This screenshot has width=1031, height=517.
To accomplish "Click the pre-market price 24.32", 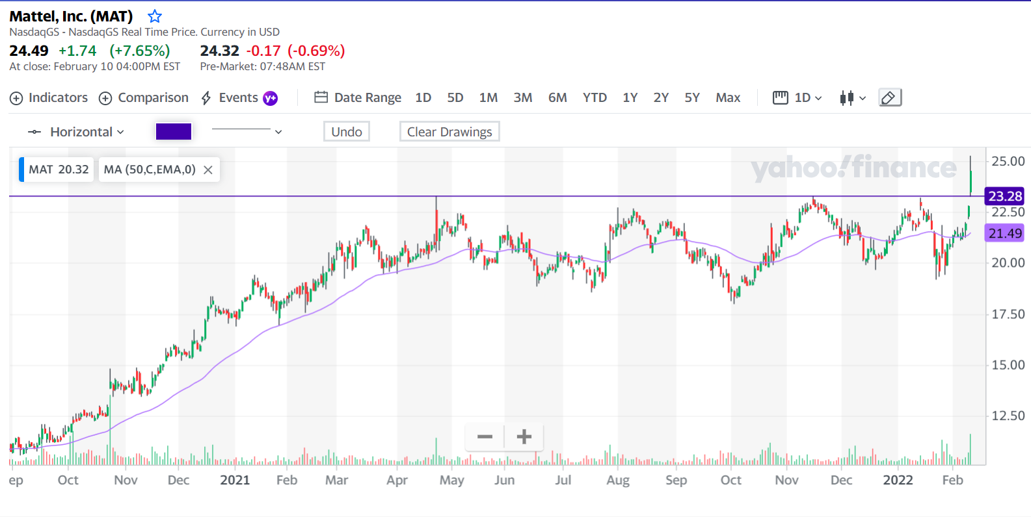I will point(220,51).
